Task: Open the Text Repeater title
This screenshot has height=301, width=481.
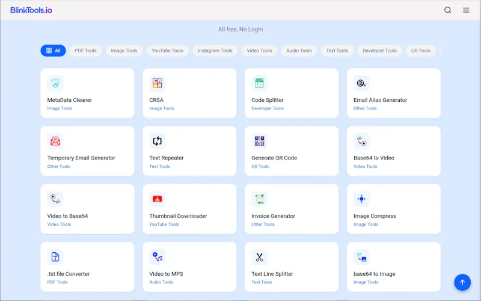Action: click(167, 158)
